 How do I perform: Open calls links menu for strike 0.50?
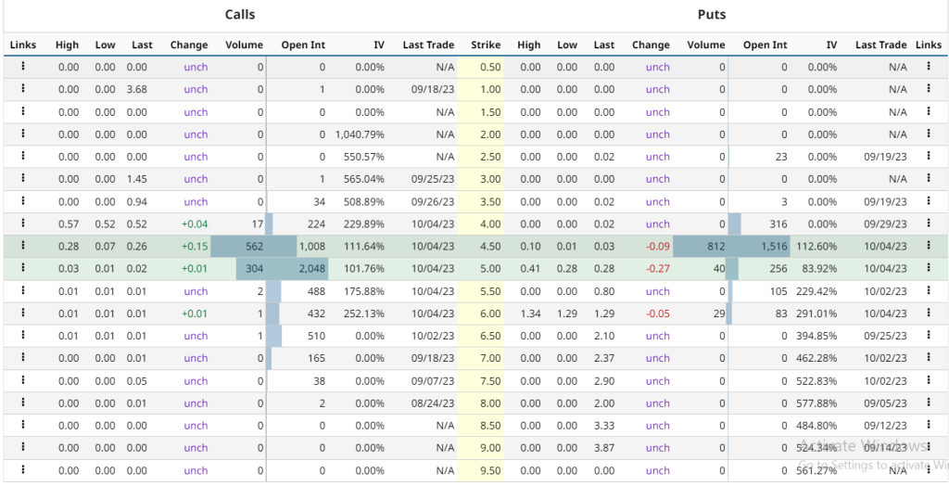[x=22, y=67]
